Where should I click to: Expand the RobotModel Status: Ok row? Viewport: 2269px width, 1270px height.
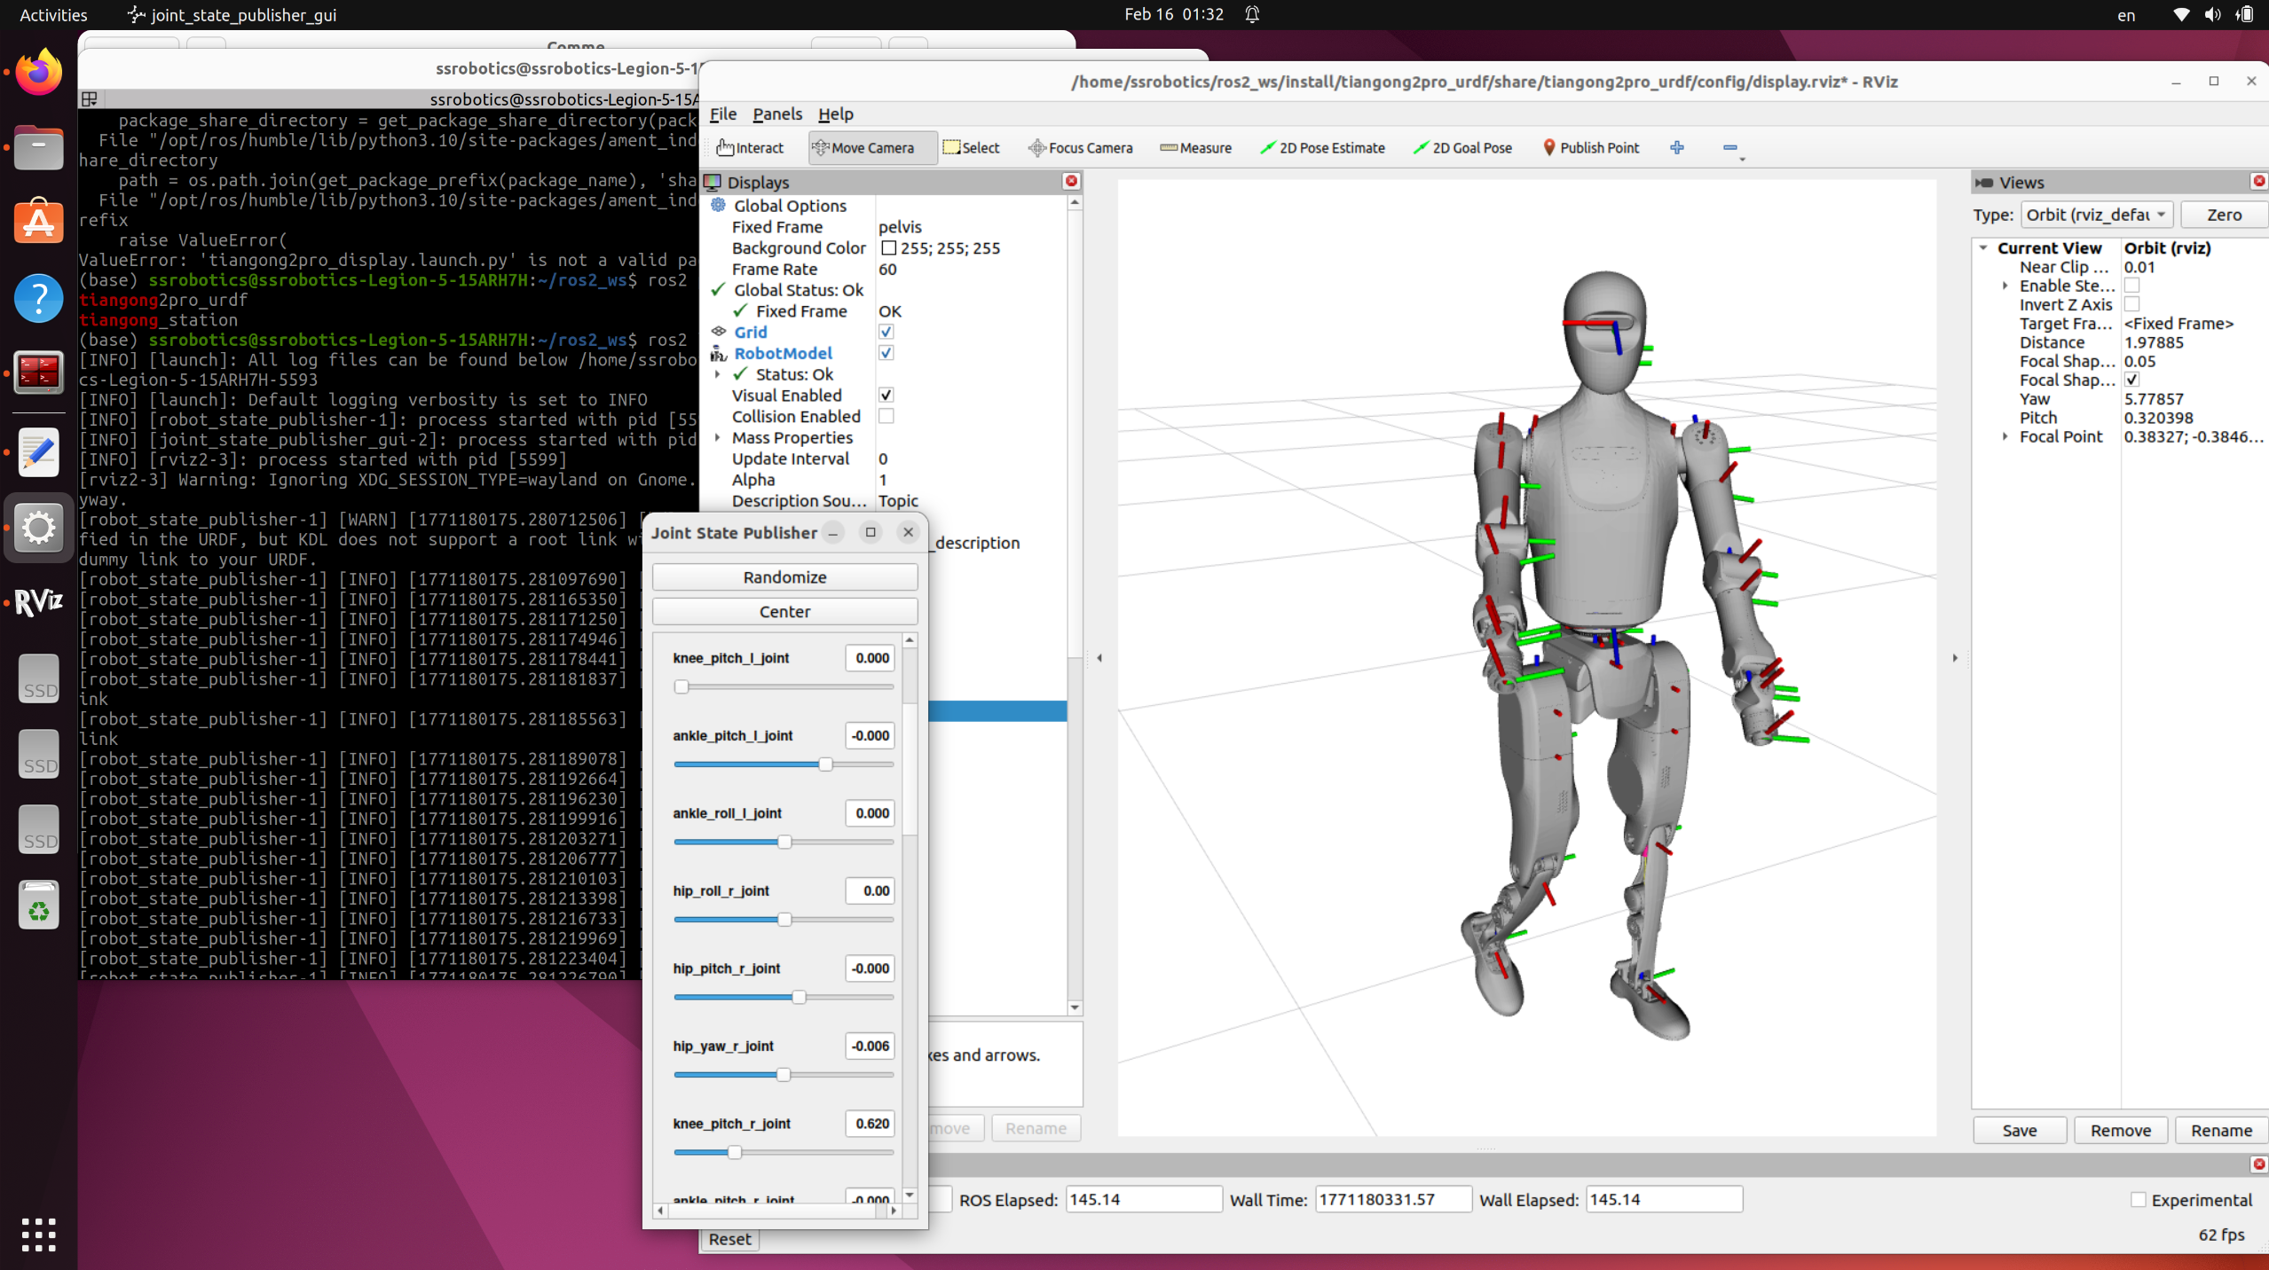coord(718,374)
